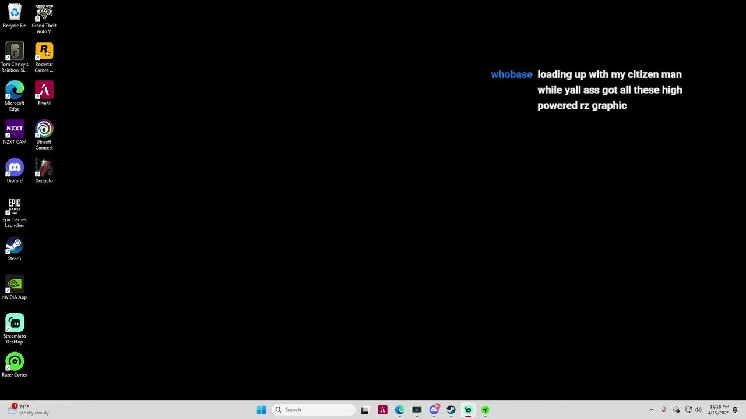Open the Windows Start menu
The height and width of the screenshot is (419, 746).
pos(261,410)
